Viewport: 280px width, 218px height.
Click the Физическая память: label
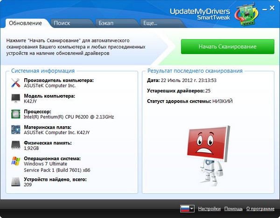[x=48, y=143]
